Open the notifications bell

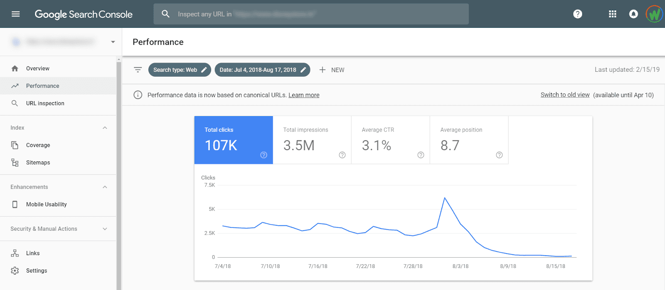633,14
